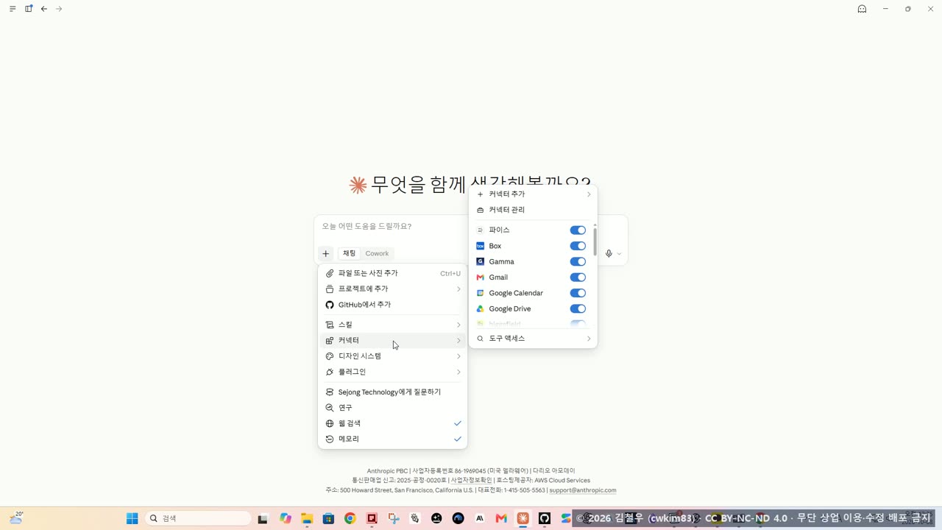Image resolution: width=942 pixels, height=530 pixels.
Task: Select 커넥터 관리 menu entry
Action: (x=533, y=210)
